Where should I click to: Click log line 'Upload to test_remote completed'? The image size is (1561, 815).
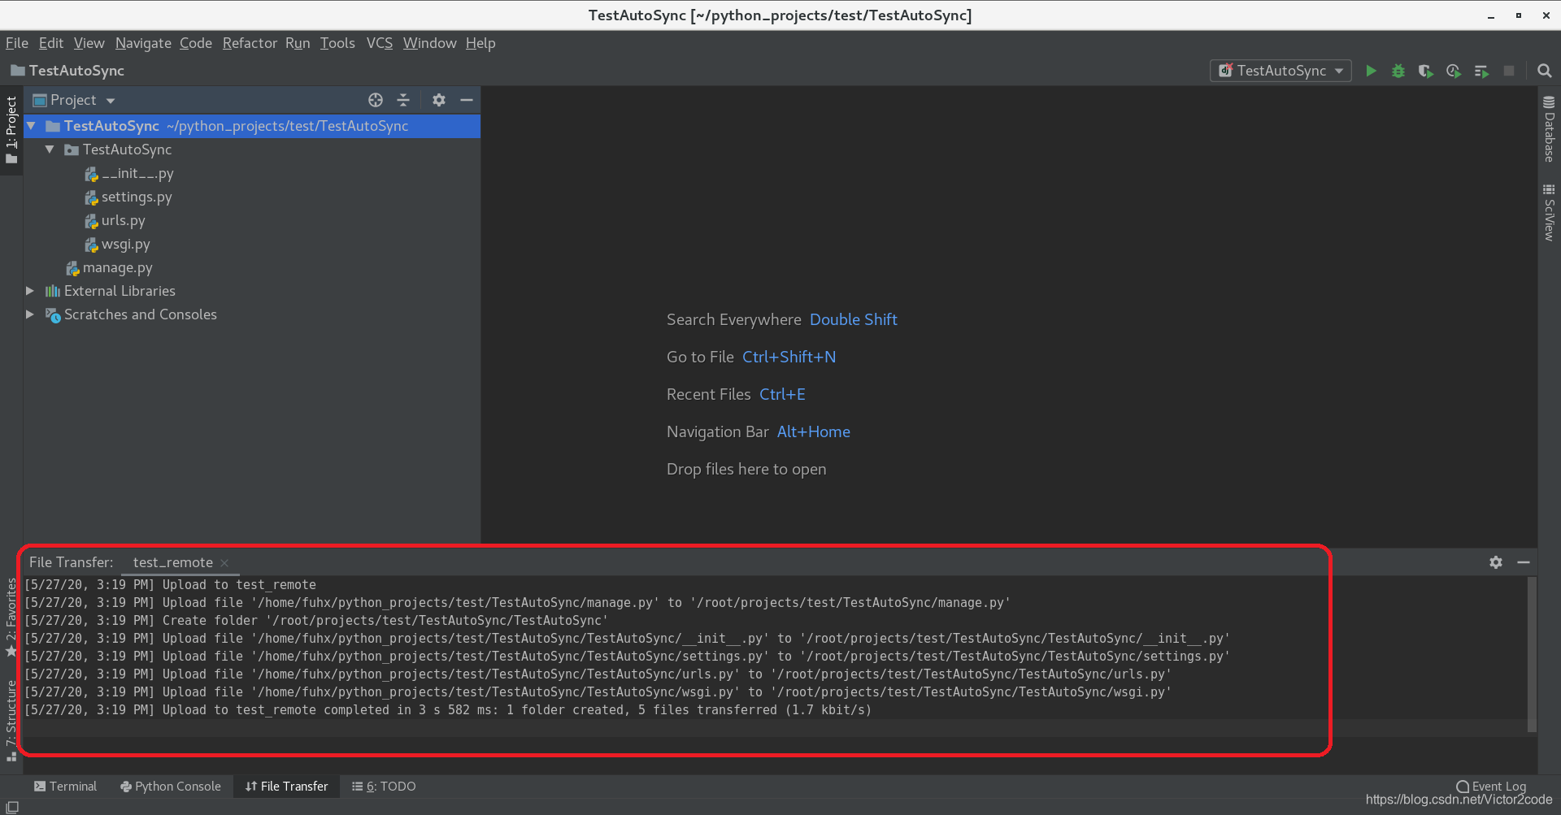click(448, 710)
